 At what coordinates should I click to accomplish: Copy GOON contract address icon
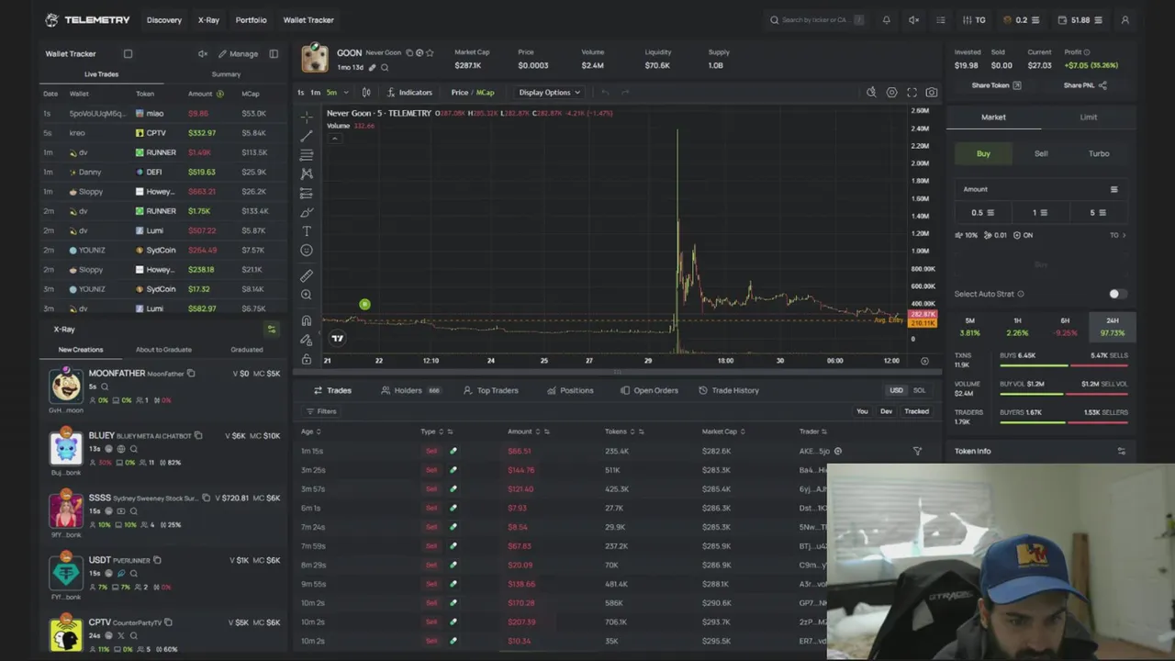(x=409, y=52)
